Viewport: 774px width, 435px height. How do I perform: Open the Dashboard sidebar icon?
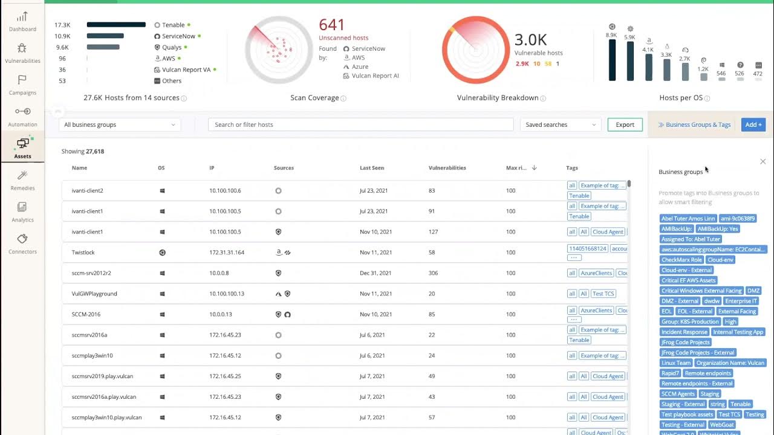coord(22,17)
